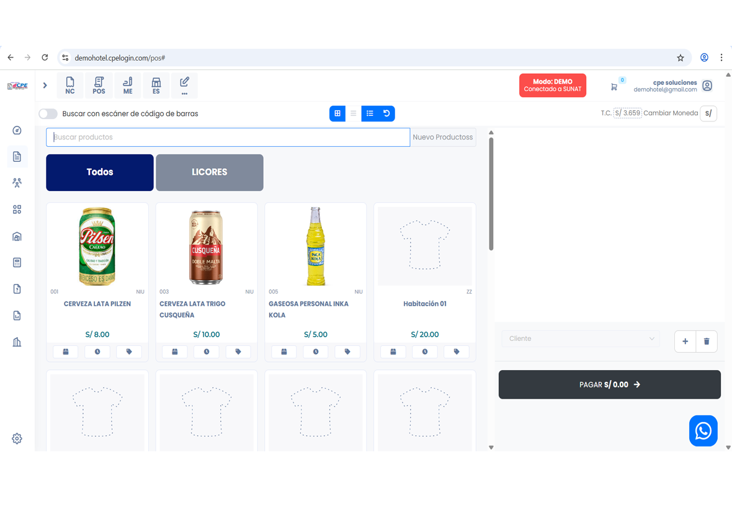
Task: Open stock icon under Inka Kola
Action: tap(284, 351)
